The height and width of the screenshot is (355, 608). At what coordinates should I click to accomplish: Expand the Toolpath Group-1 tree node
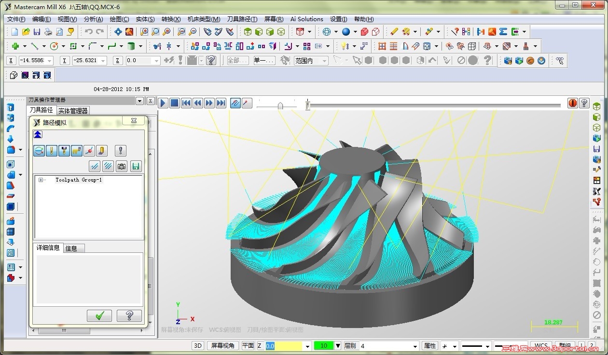click(41, 180)
